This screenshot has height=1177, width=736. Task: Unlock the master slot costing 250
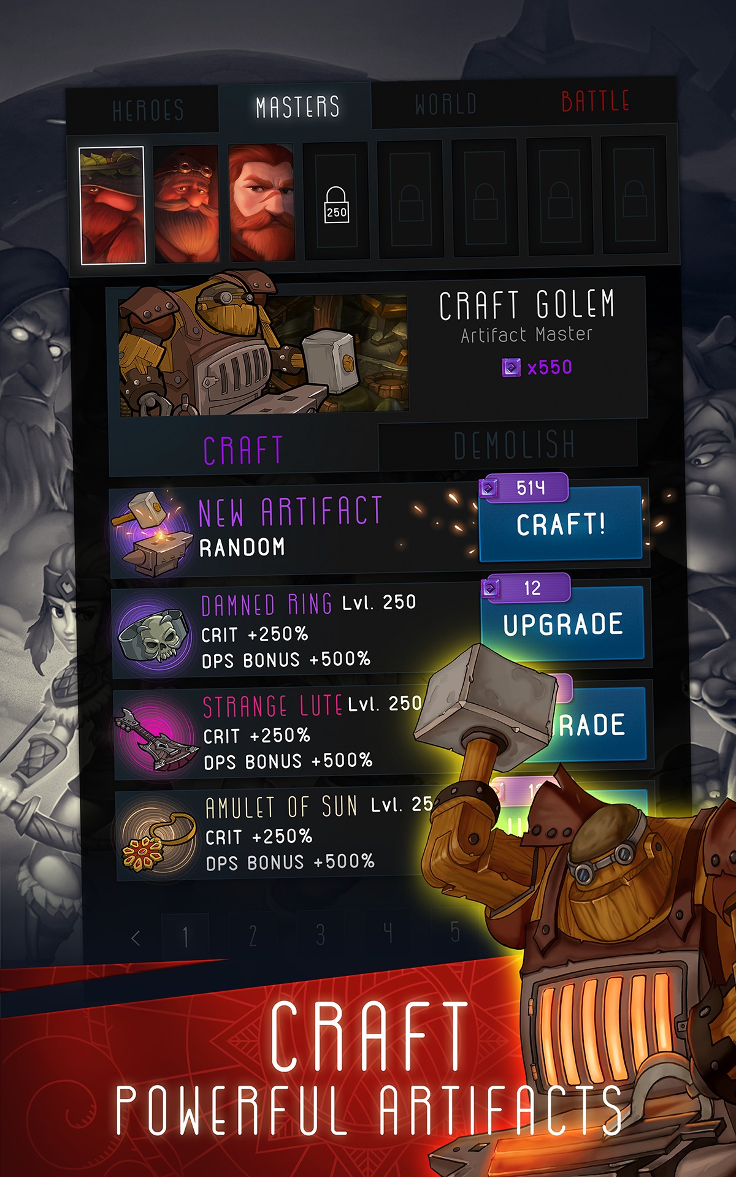coord(336,202)
